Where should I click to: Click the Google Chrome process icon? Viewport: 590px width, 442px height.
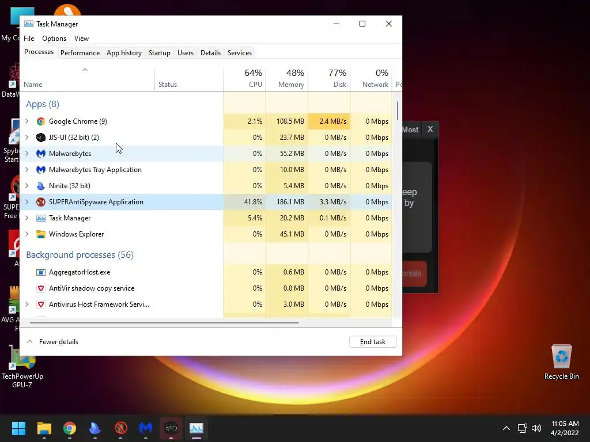click(41, 121)
